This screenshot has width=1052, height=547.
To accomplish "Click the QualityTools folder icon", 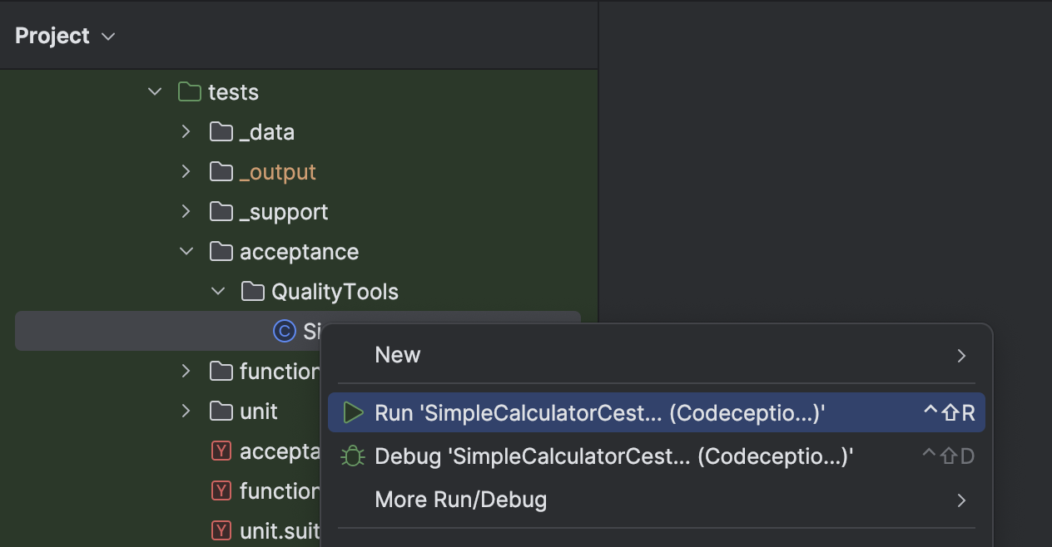I will point(252,292).
